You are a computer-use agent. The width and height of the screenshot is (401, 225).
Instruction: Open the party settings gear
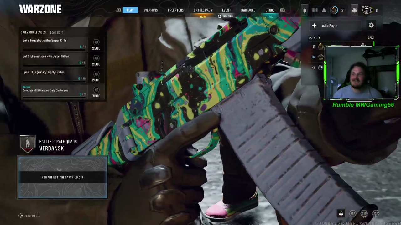pos(371,25)
